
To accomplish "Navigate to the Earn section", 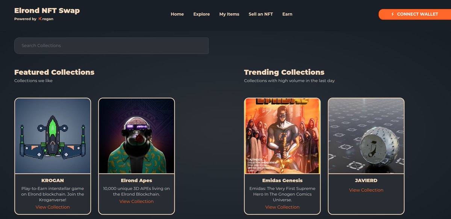I will 287,14.
